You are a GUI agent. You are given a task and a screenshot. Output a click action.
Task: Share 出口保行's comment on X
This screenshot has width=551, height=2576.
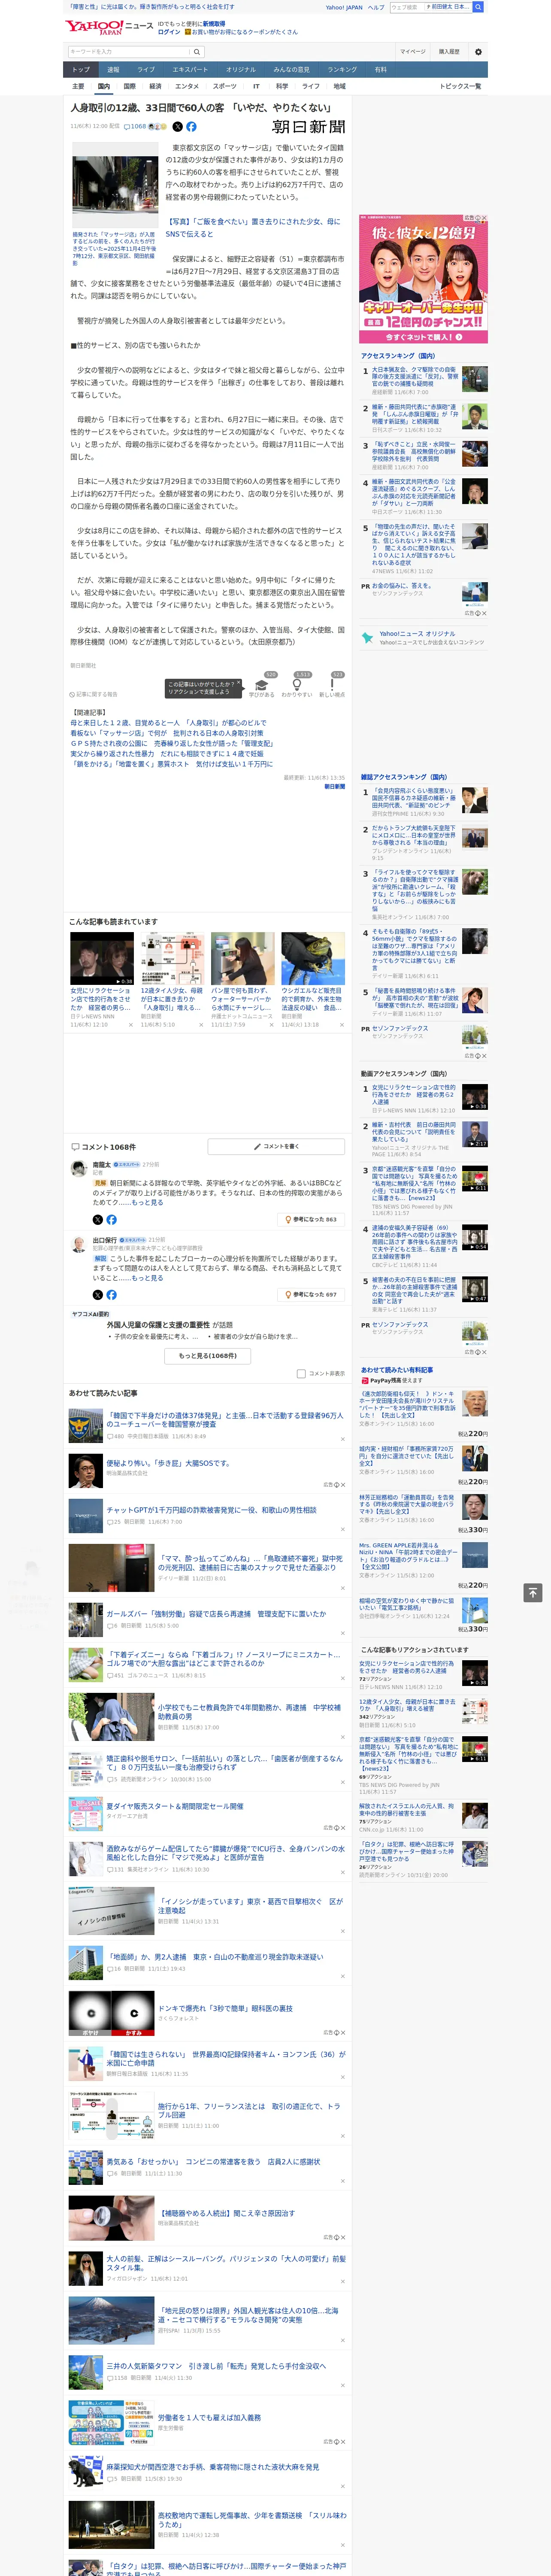97,1294
